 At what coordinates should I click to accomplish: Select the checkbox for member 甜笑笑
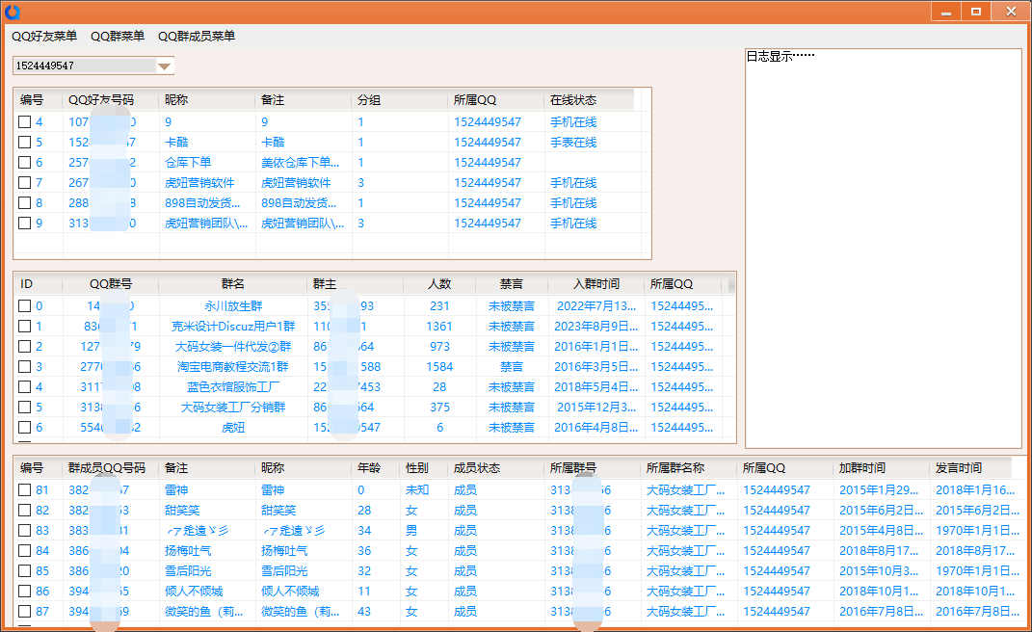(24, 511)
